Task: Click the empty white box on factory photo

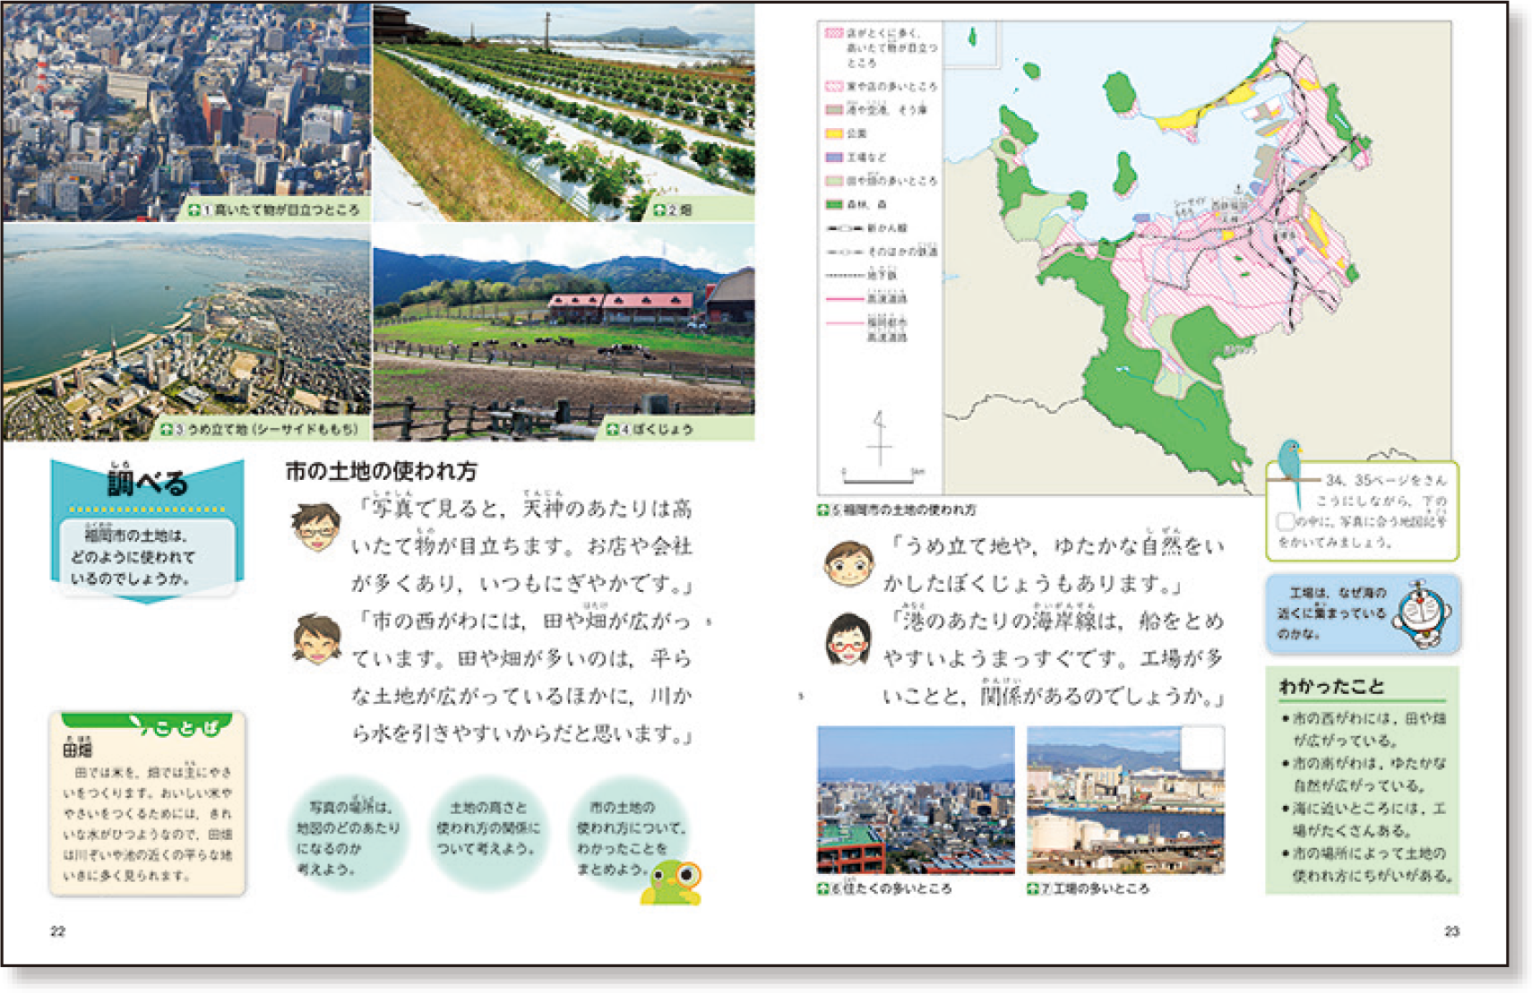Action: click(1202, 749)
